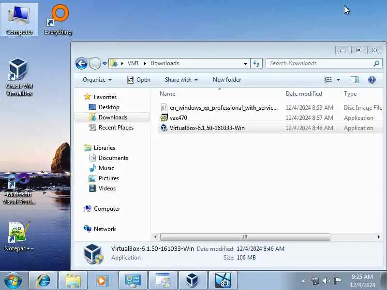Toggle the preview pane button

tap(355, 80)
